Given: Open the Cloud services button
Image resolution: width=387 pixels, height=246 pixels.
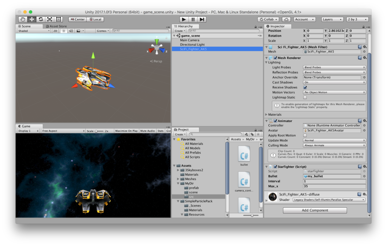Looking at the screenshot, I should tap(286, 19).
